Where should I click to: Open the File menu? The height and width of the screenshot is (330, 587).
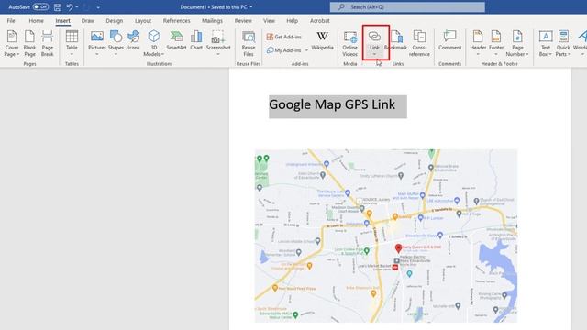(11, 21)
